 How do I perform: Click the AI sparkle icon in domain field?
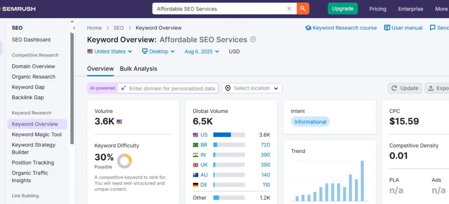(123, 88)
